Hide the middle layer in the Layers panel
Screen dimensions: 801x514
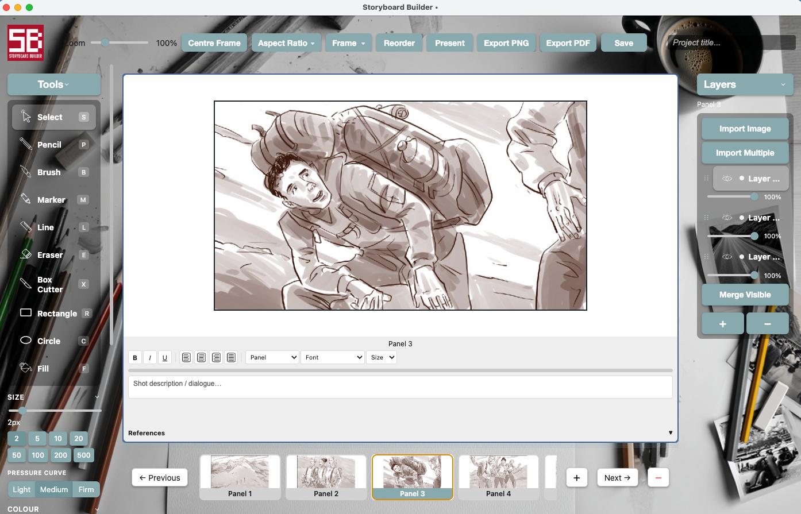click(727, 217)
